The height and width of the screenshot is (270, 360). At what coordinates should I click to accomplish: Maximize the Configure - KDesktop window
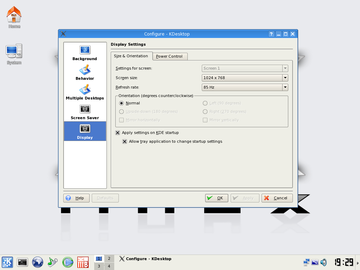tap(285, 34)
